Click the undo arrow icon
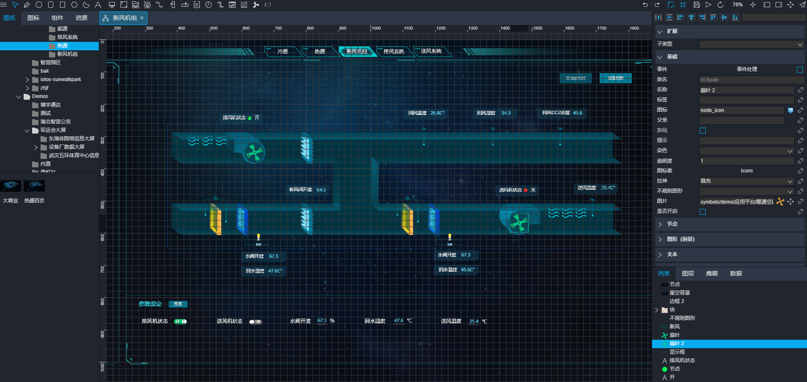Image resolution: width=807 pixels, height=382 pixels. (x=645, y=5)
